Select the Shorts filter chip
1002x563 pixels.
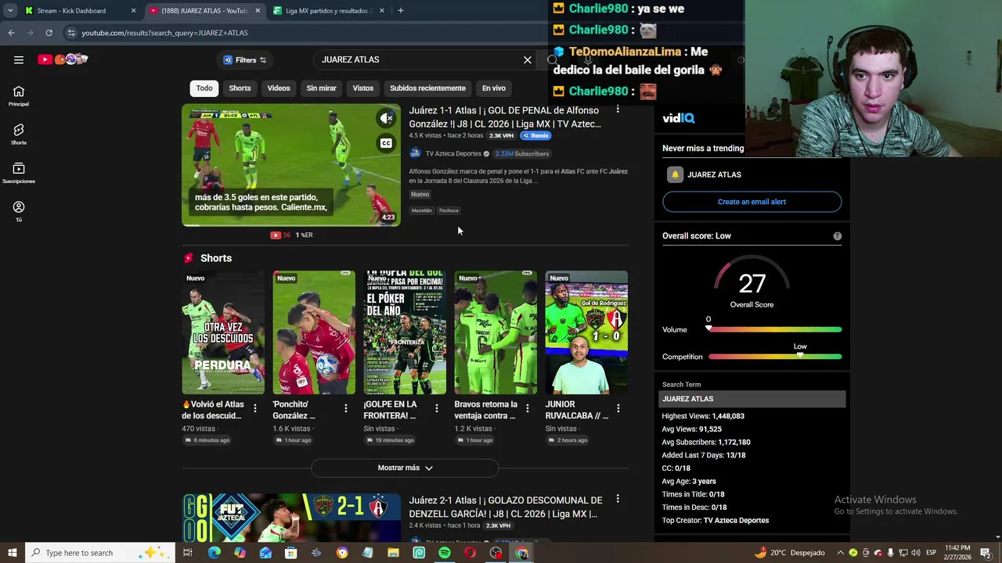pos(240,88)
